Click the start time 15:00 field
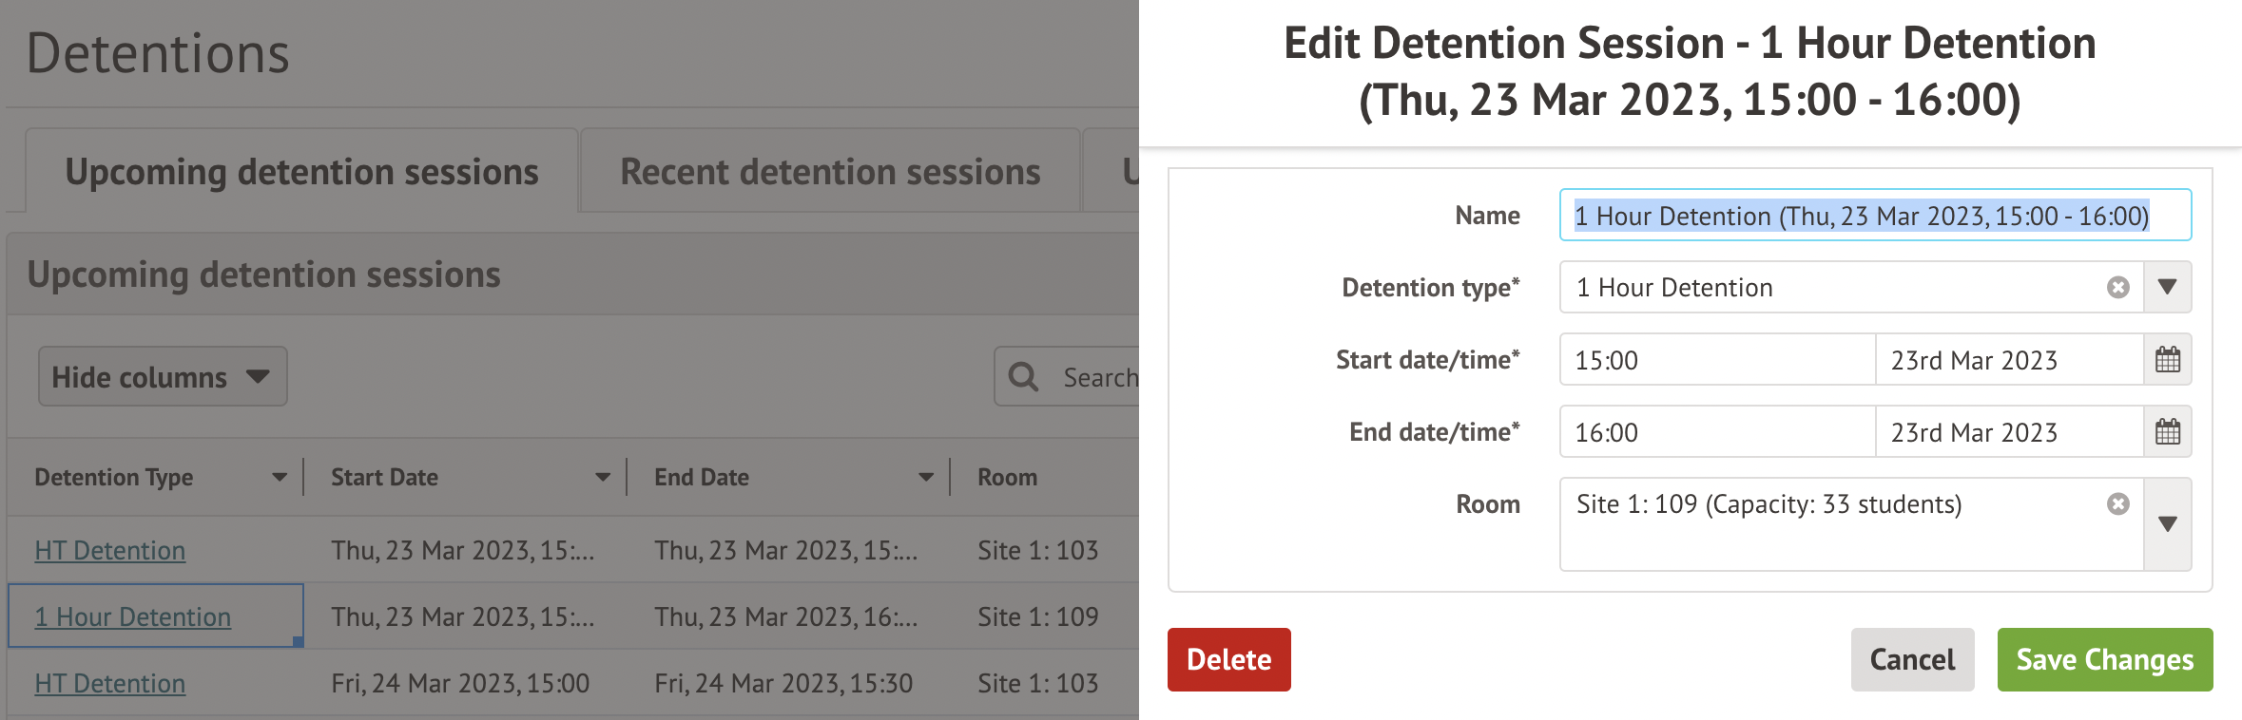Image resolution: width=2242 pixels, height=720 pixels. (x=1717, y=360)
